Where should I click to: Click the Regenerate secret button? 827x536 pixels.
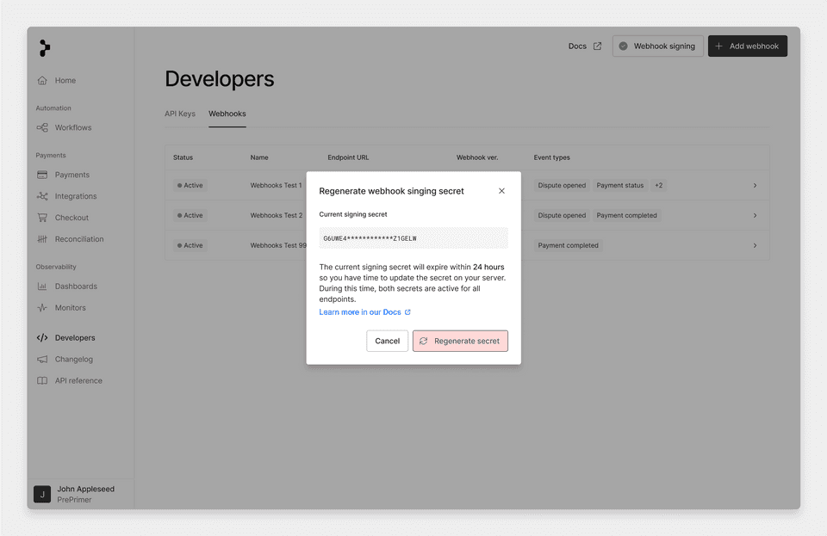pos(460,342)
